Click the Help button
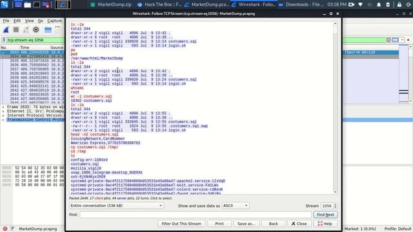413x232 pixels. pos(325,224)
